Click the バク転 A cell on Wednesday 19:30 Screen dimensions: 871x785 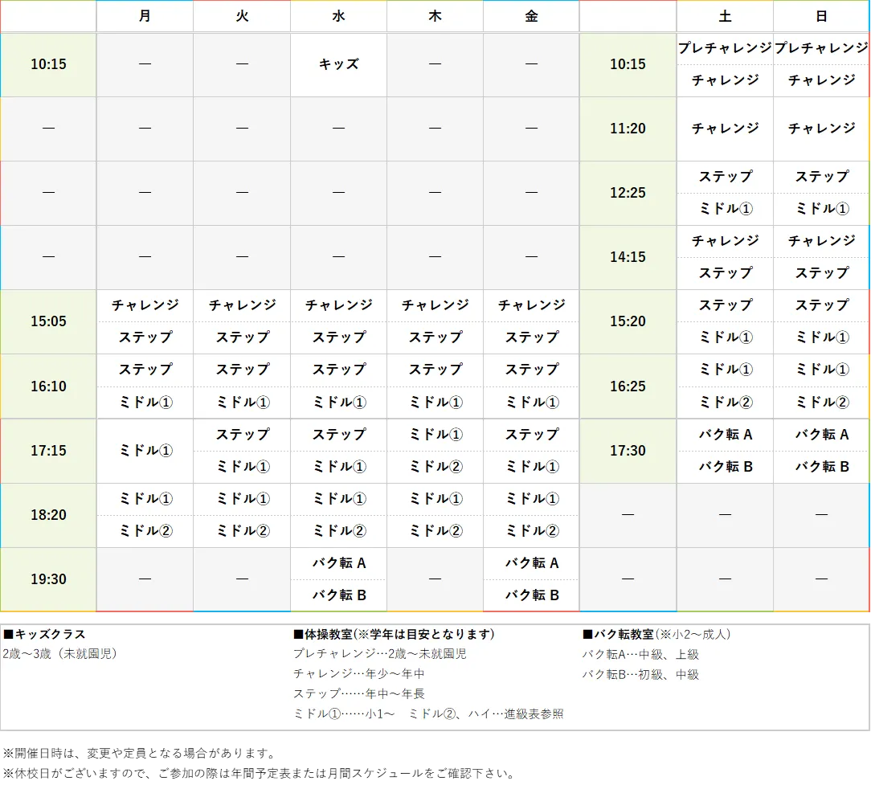tap(337, 562)
